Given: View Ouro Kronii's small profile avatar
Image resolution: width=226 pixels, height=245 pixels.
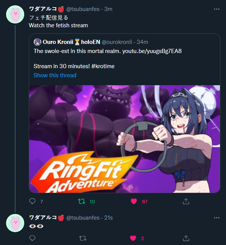Looking at the screenshot, I should tap(37, 42).
